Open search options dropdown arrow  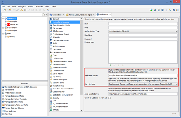(x=47, y=15)
